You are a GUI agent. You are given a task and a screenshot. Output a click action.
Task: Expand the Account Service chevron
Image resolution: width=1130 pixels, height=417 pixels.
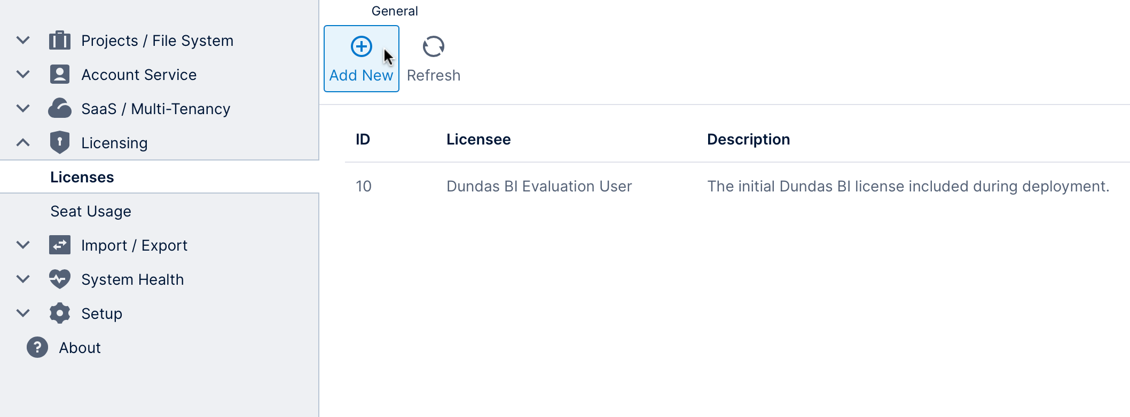(23, 74)
